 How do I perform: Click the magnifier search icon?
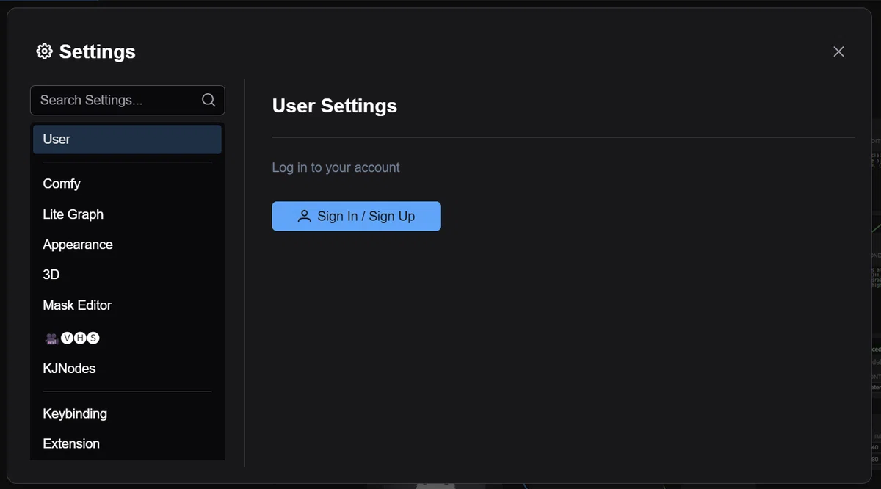(x=209, y=100)
